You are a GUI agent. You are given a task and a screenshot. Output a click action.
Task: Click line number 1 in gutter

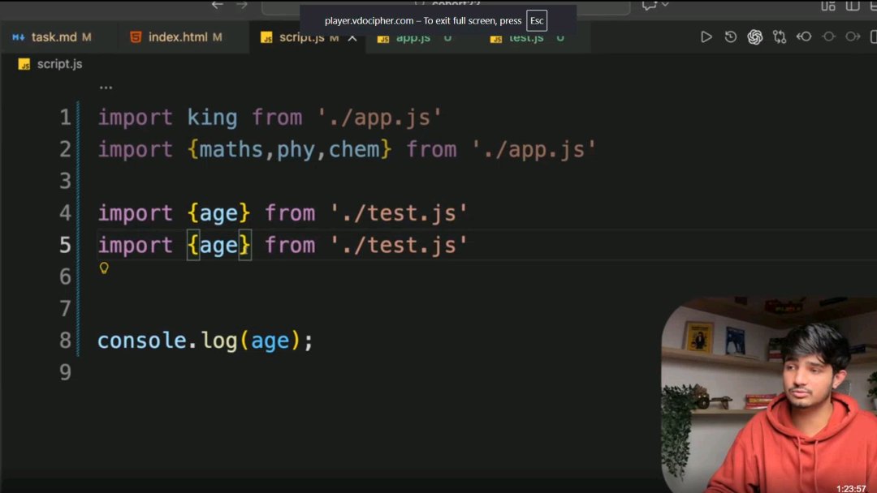pos(65,118)
